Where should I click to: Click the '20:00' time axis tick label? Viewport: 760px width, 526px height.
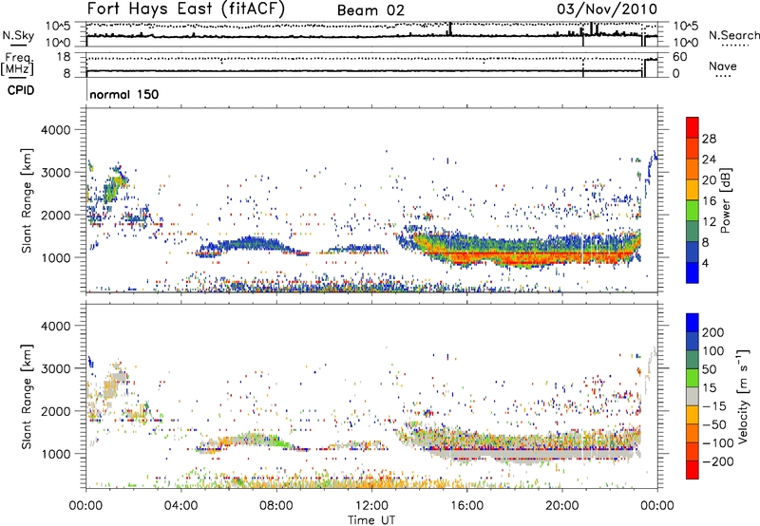pyautogui.click(x=561, y=506)
